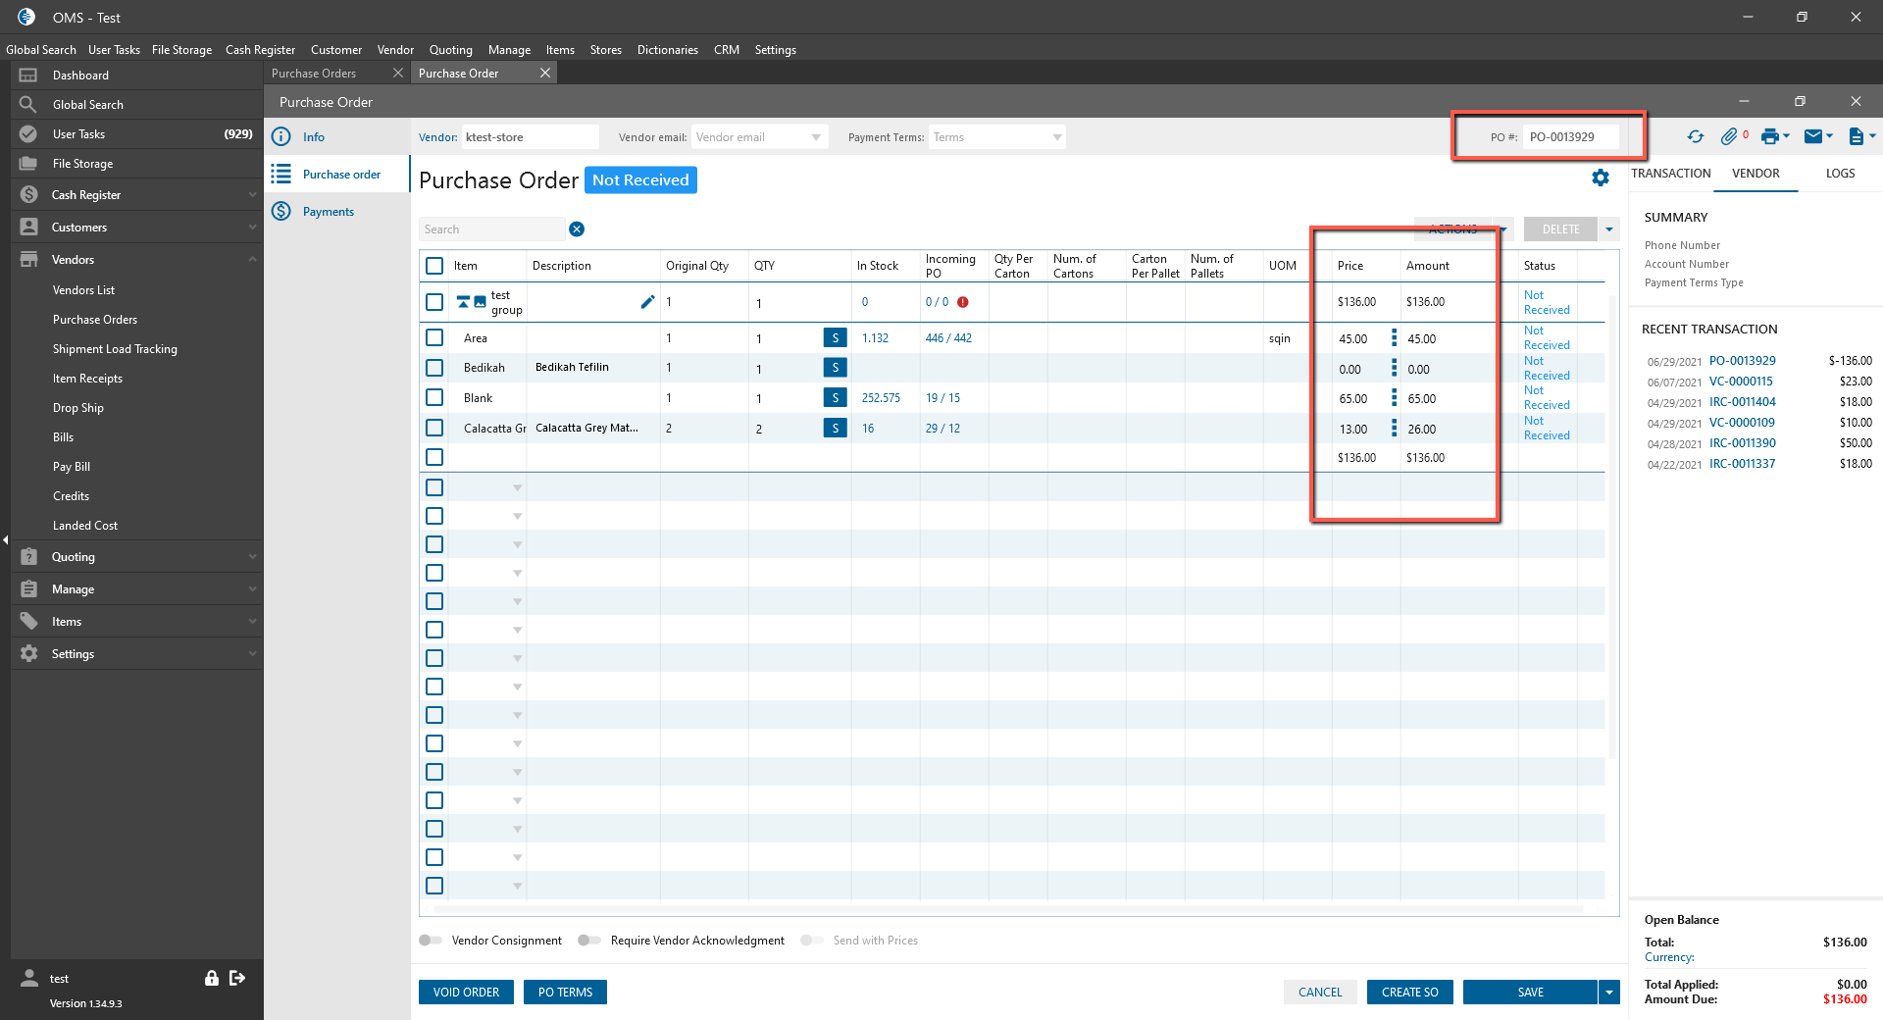Screen dimensions: 1883x1020
Task: Click the lock icon in bottom sidebar
Action: tap(211, 978)
